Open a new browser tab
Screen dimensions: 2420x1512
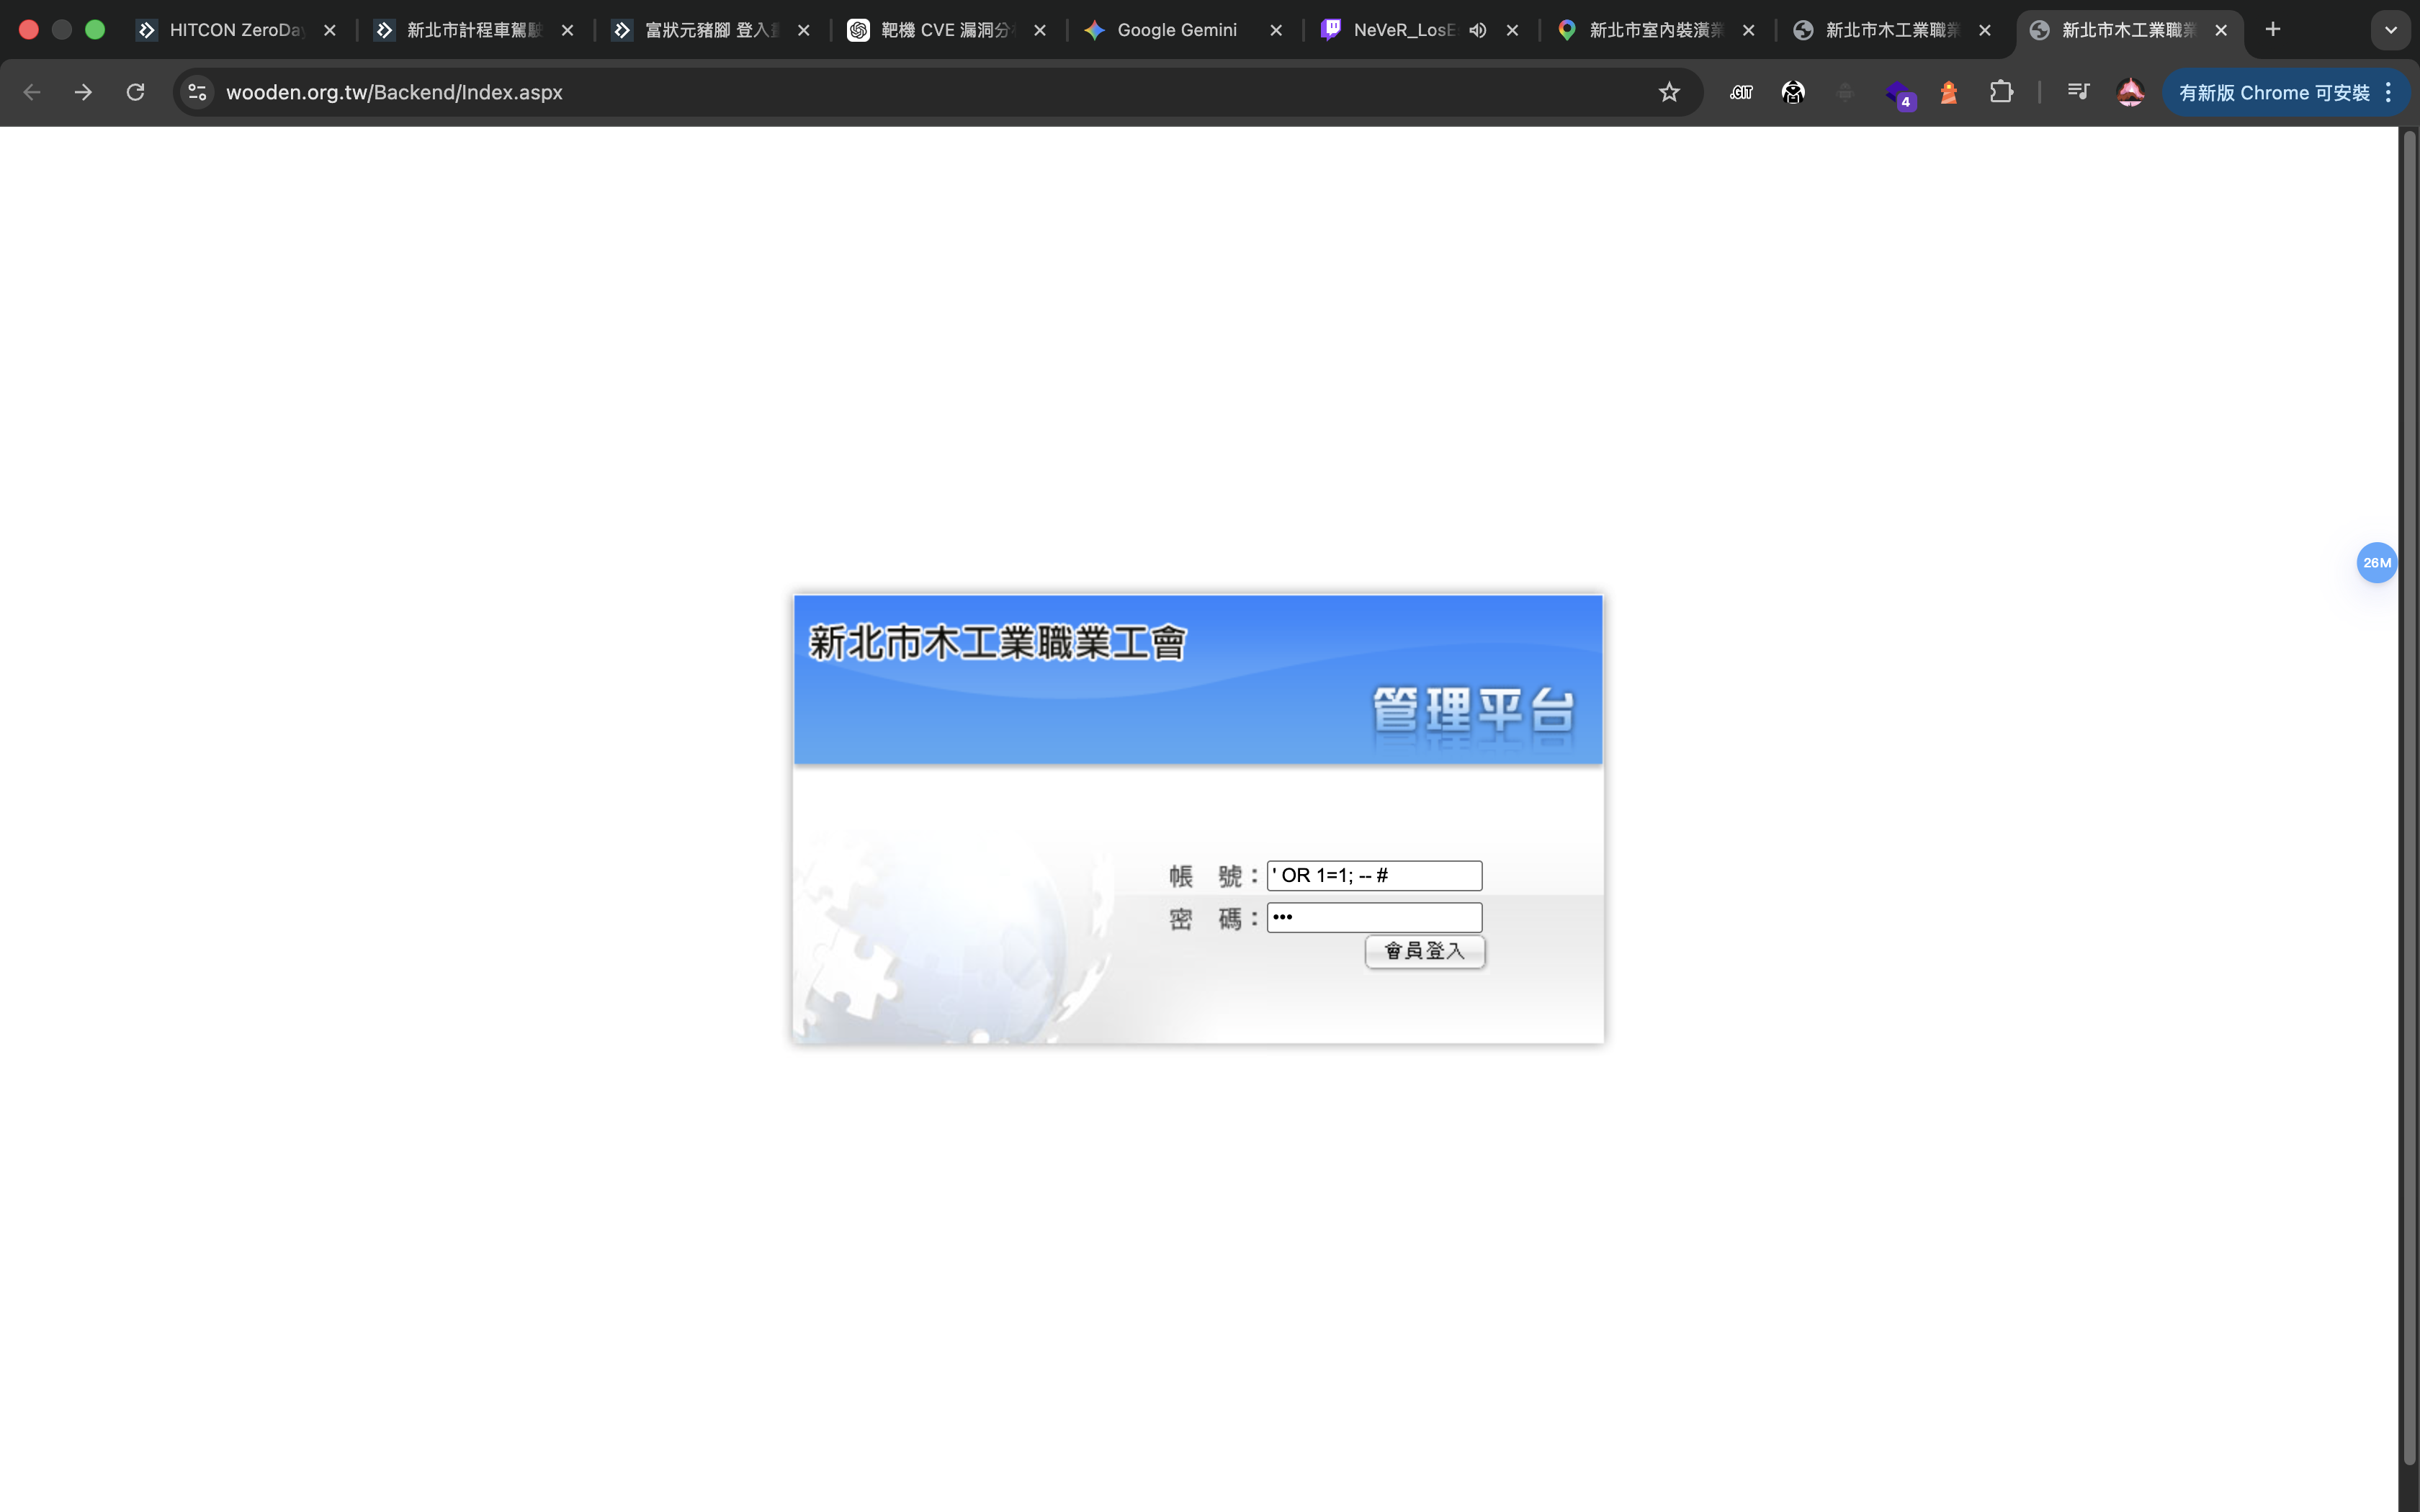2273,29
